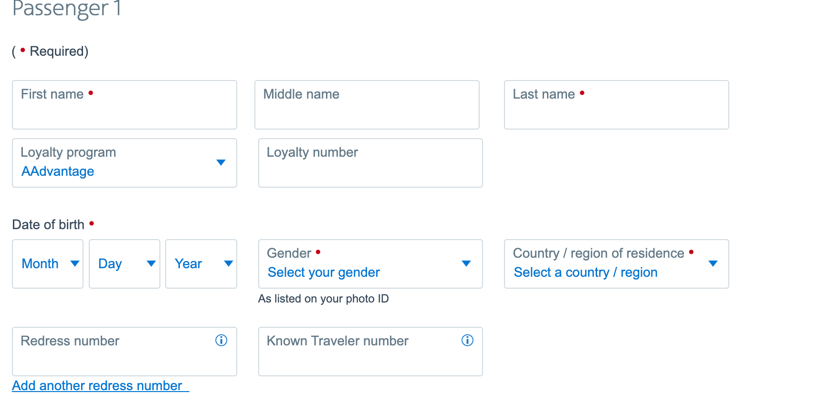This screenshot has height=403, width=840.
Task: Click Add another redress number link
Action: click(x=97, y=385)
